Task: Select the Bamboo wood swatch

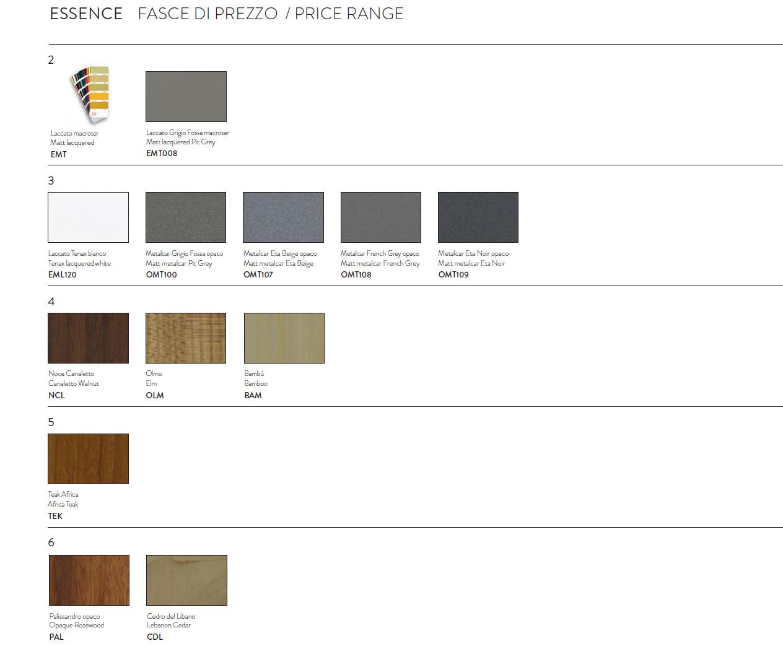Action: coord(284,338)
